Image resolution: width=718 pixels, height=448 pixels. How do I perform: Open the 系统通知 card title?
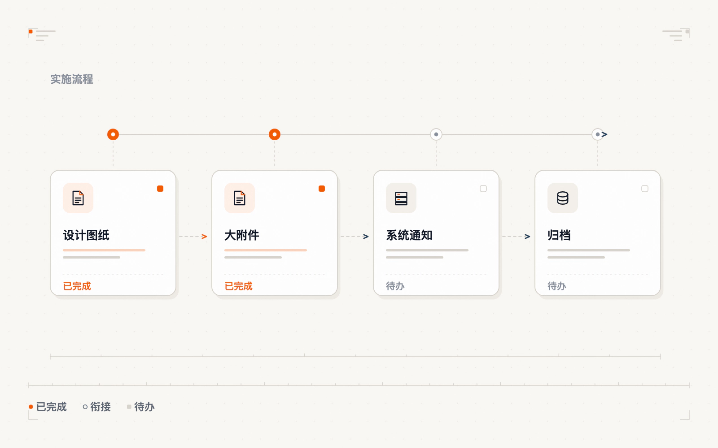[409, 235]
